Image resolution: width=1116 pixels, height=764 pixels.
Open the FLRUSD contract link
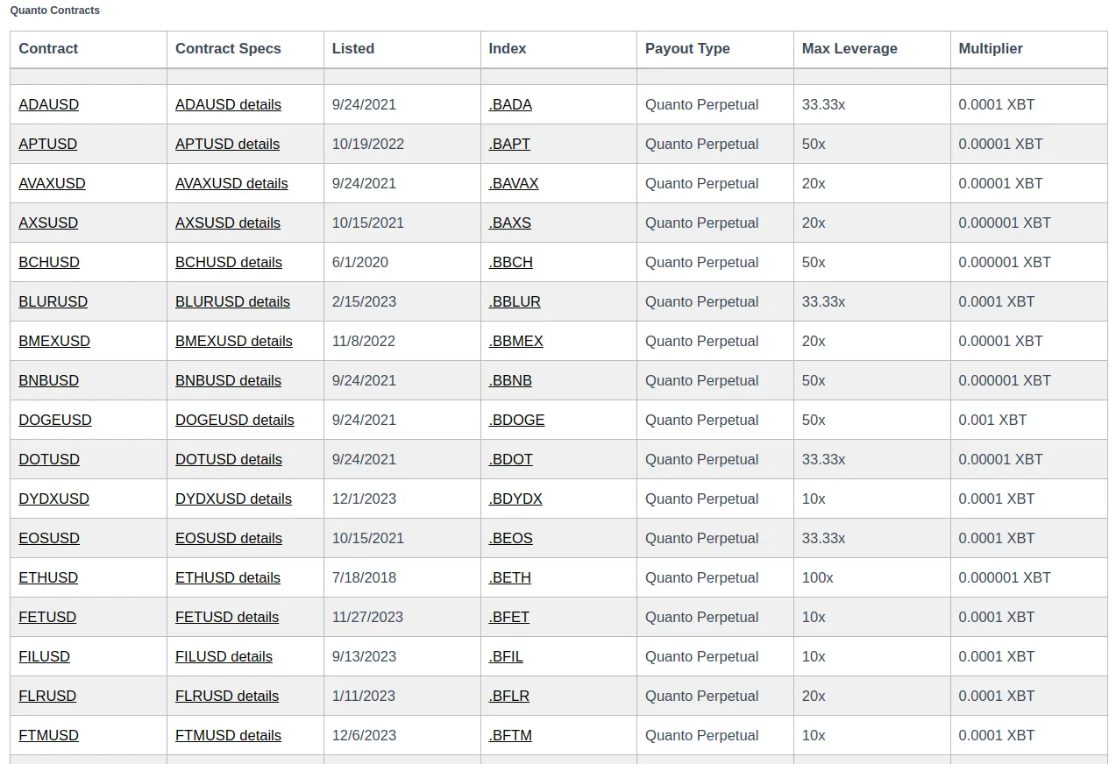click(x=47, y=696)
